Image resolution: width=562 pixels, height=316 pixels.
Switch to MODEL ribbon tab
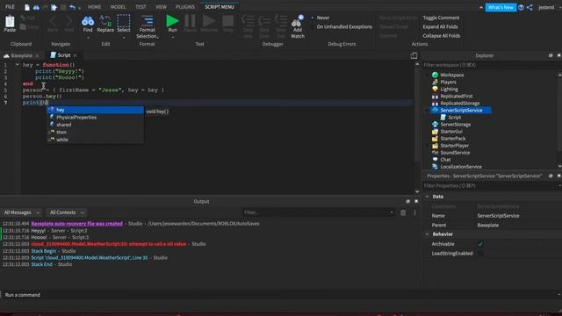coord(118,7)
